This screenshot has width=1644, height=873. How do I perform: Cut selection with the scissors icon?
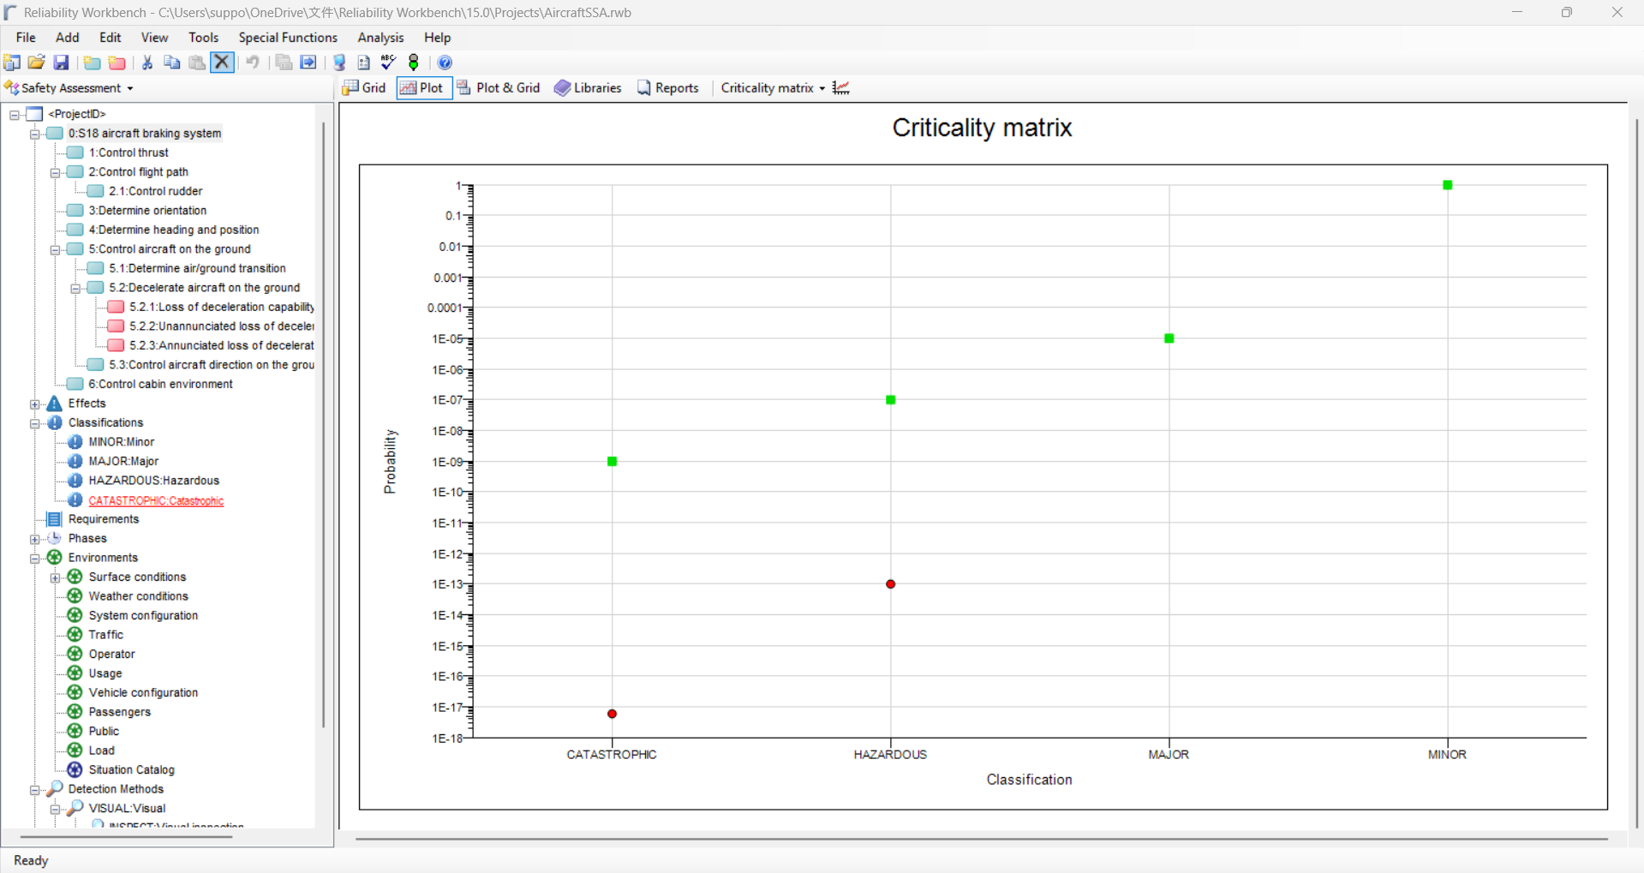[147, 63]
